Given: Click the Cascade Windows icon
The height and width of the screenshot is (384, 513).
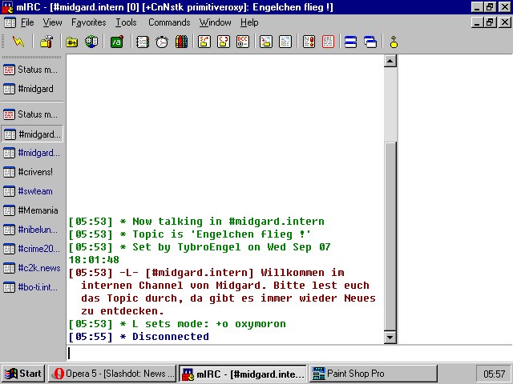Looking at the screenshot, I should (x=370, y=42).
